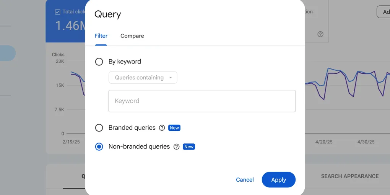Expand match type list using dropdown arrow
The height and width of the screenshot is (195, 390).
pyautogui.click(x=171, y=78)
